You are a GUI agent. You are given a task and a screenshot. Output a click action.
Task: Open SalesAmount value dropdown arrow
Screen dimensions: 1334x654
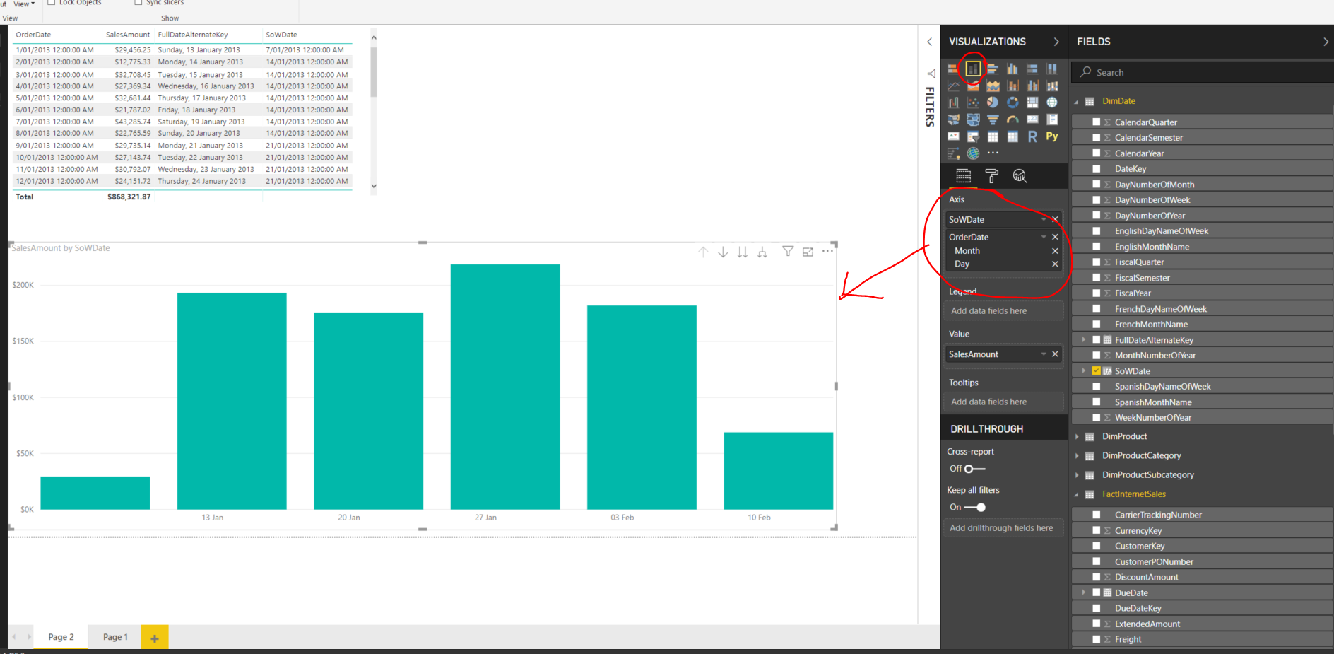pos(1044,354)
